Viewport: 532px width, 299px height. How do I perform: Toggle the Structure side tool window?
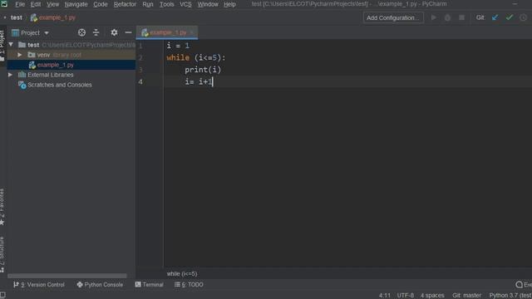[2, 254]
